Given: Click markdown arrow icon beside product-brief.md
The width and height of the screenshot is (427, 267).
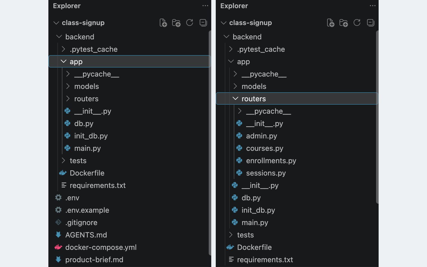Looking at the screenshot, I should click(58, 259).
